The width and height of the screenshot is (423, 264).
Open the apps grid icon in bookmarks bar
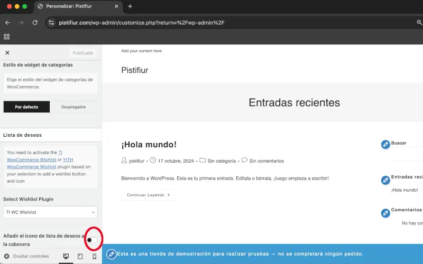7,36
